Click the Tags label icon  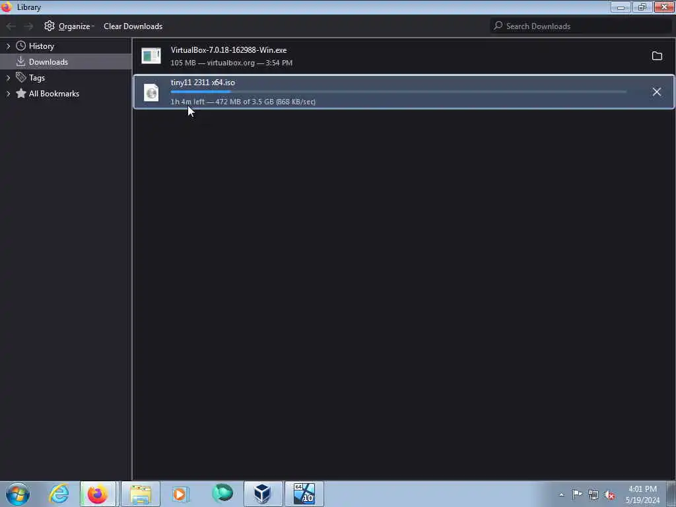[x=20, y=77]
